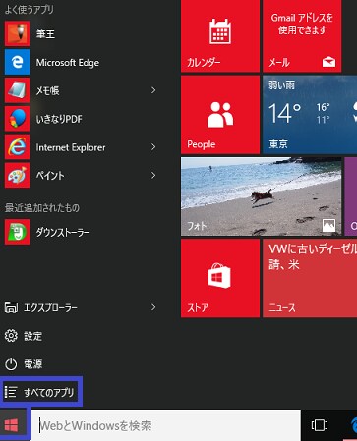
Task: Open the カレンダー tile
Action: (220, 35)
